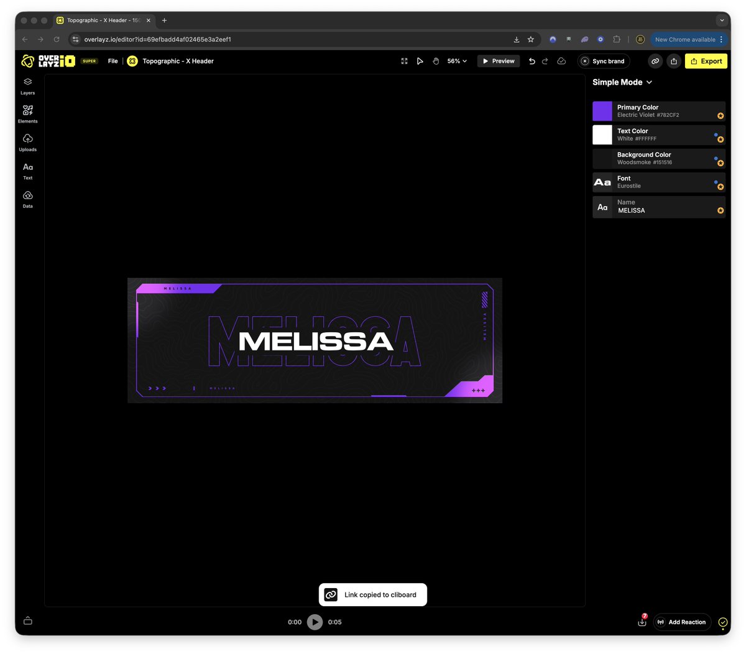Open the Data panel
746x654 pixels.
tap(27, 199)
